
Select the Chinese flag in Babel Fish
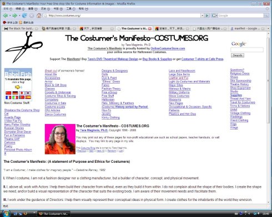[x=8, y=93]
